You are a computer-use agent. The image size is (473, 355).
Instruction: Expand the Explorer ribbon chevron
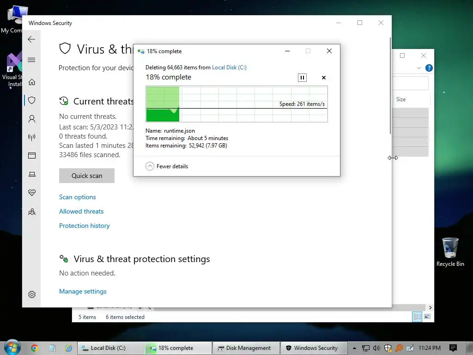click(x=418, y=68)
